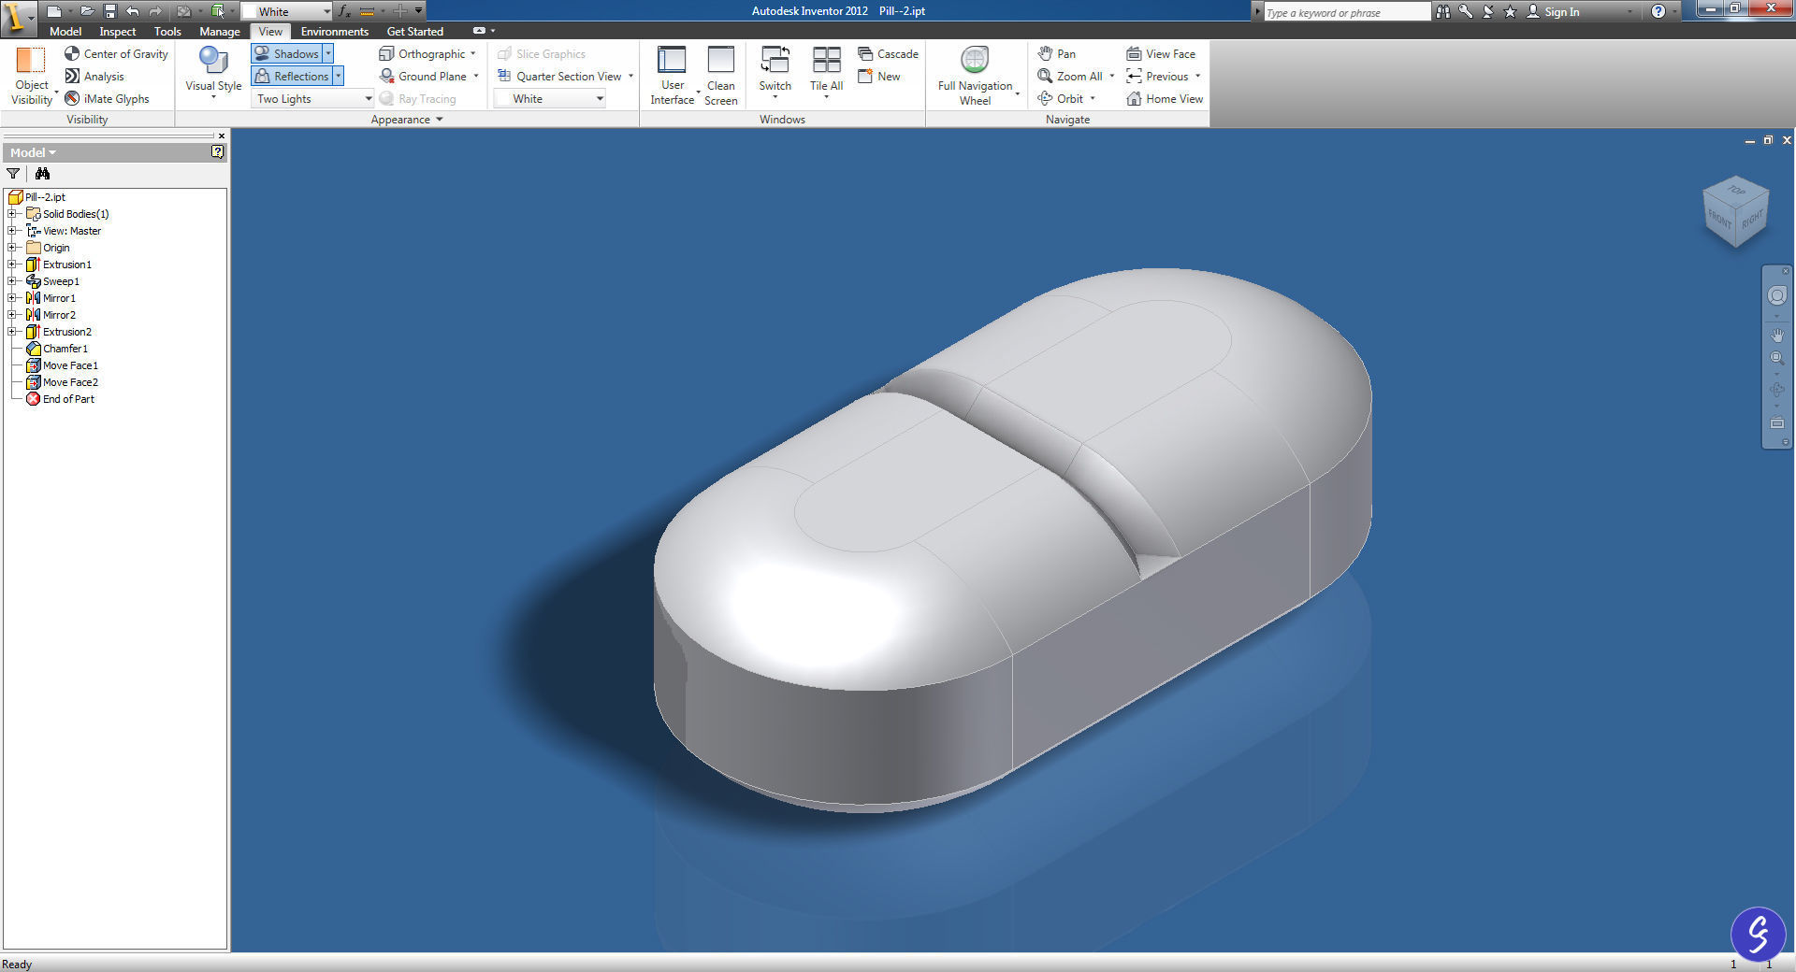Click the View Face tool
1796x972 pixels.
click(x=1161, y=54)
